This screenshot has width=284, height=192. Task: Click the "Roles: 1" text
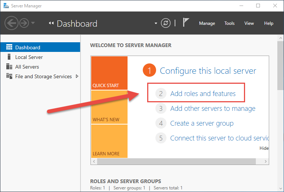[x=98, y=188]
